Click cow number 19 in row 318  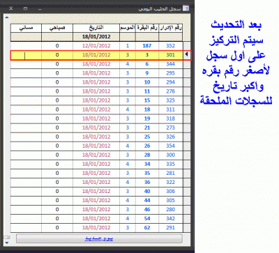pos(147,118)
